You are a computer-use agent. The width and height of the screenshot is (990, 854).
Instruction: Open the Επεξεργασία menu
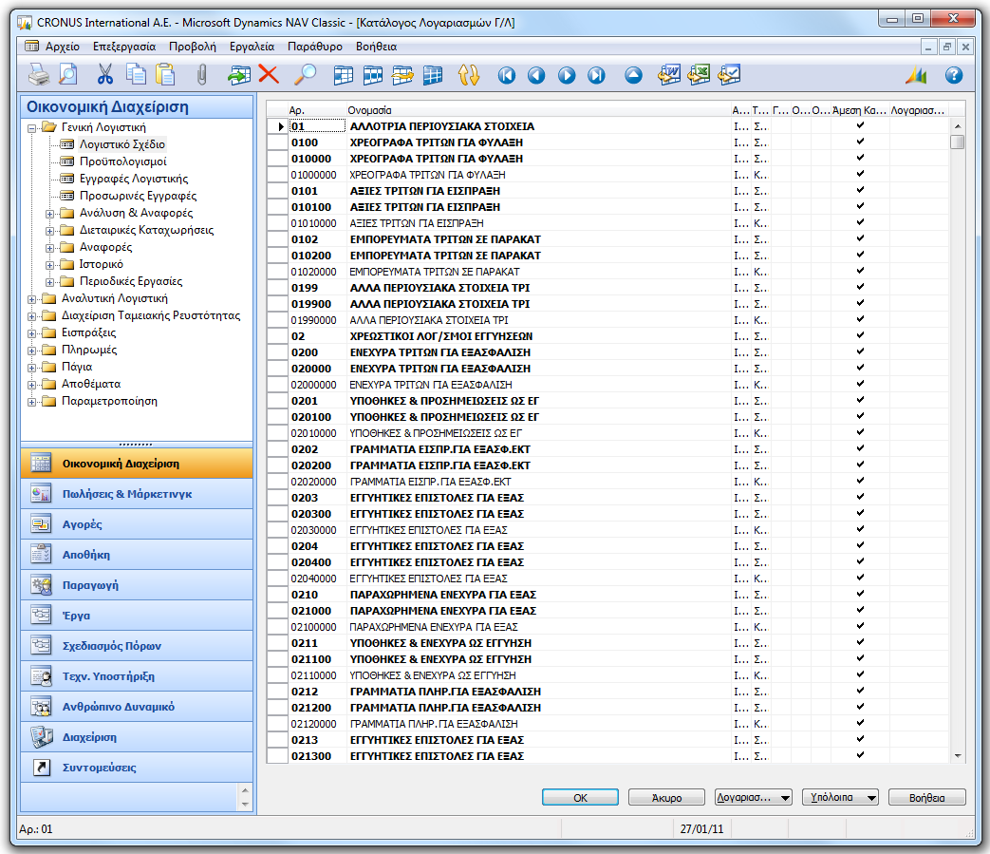[x=124, y=47]
